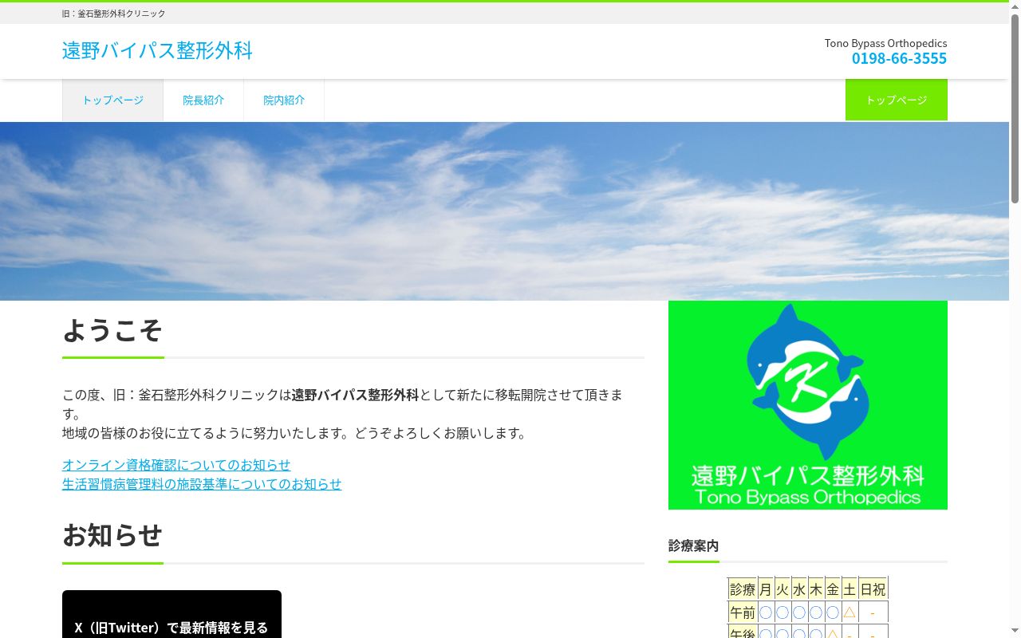Click the 木 column header in schedule
This screenshot has height=638, width=1021.
coord(816,589)
